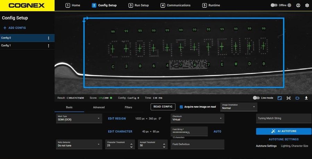Click the Config Setup panel heading

(15, 18)
